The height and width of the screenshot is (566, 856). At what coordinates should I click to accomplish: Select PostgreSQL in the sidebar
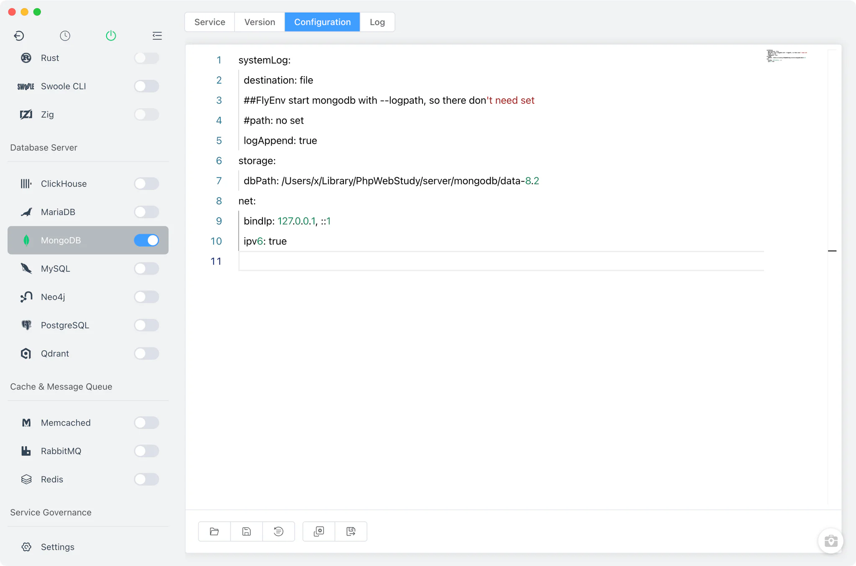(x=88, y=325)
